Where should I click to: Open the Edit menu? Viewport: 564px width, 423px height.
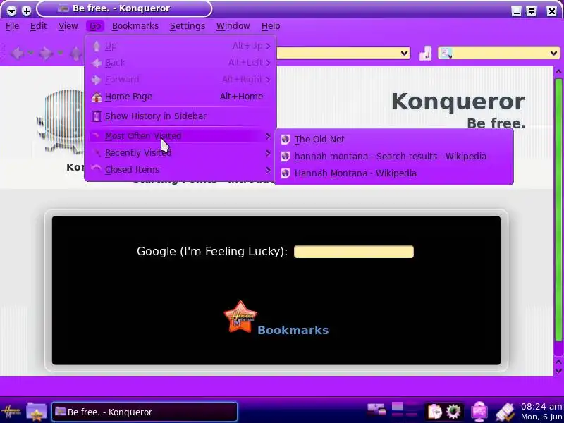pyautogui.click(x=38, y=26)
